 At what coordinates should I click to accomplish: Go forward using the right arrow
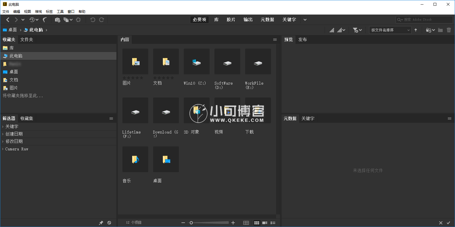click(x=16, y=20)
